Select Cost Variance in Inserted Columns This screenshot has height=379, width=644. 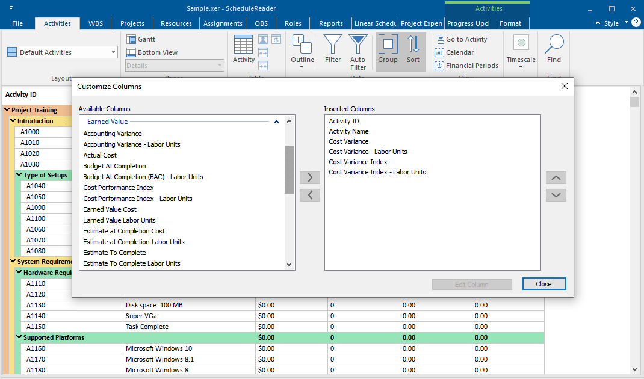tap(348, 141)
